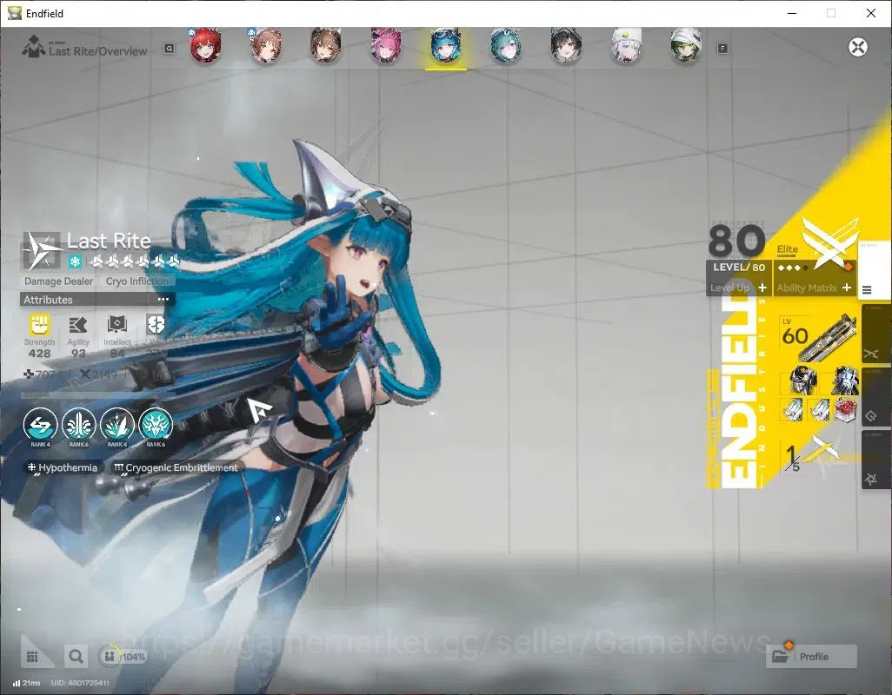
Task: Open the first skill icon with arrows
Action: pyautogui.click(x=40, y=425)
